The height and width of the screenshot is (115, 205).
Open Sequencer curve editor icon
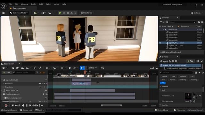point(102,68)
